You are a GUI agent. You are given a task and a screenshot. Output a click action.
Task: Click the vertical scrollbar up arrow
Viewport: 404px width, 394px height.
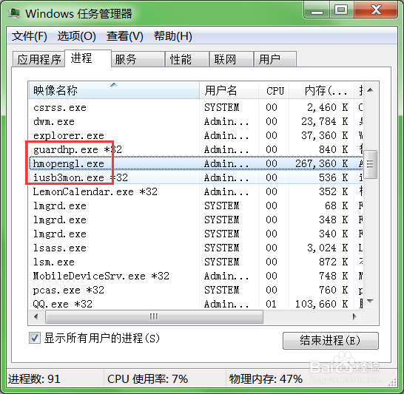point(371,90)
